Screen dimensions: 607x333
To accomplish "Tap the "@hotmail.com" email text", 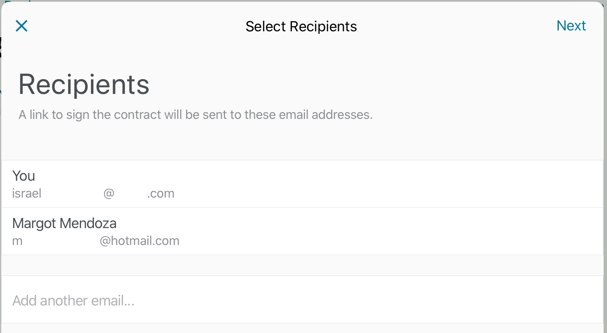I will pos(140,241).
